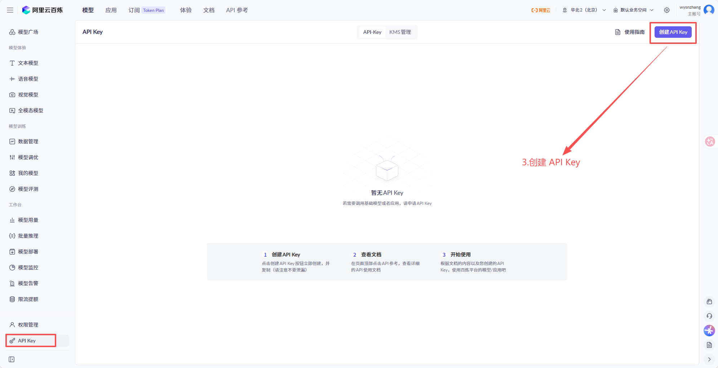This screenshot has width=718, height=368.
Task: Switch to 应用 top navigation tab
Action: click(111, 10)
